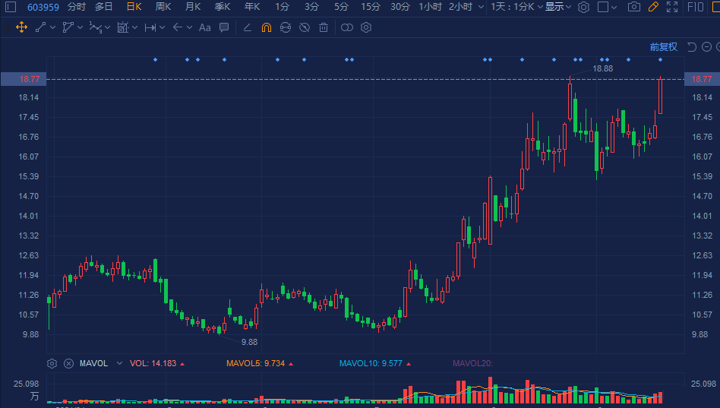Open MAVOL indicator settings gear
This screenshot has height=408, width=720.
(x=52, y=363)
